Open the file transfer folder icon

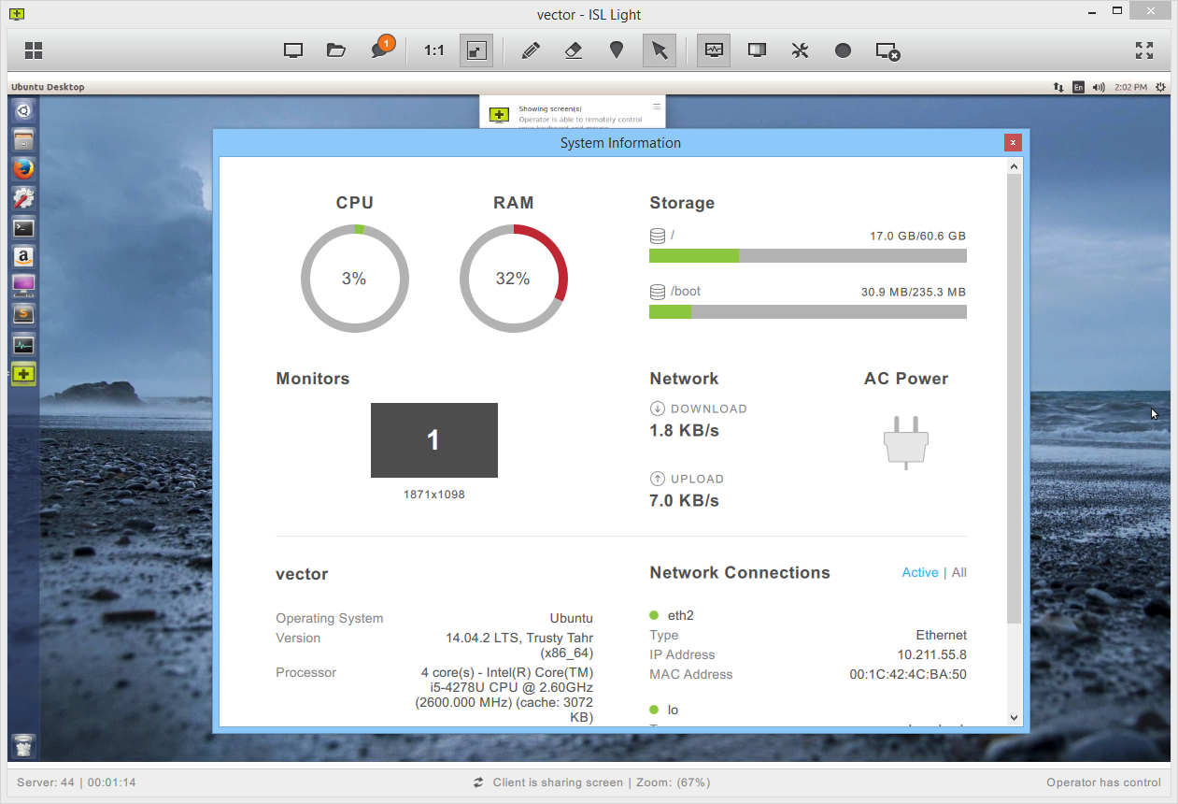[336, 50]
